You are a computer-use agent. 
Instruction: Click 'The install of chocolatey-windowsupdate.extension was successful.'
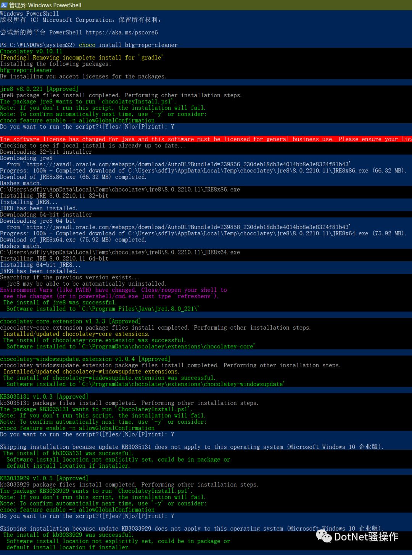pos(109,378)
